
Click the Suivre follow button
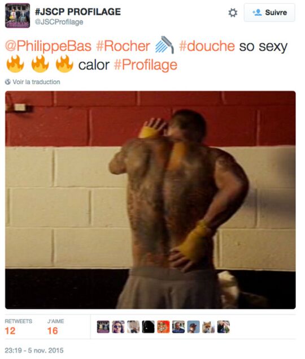(x=269, y=12)
